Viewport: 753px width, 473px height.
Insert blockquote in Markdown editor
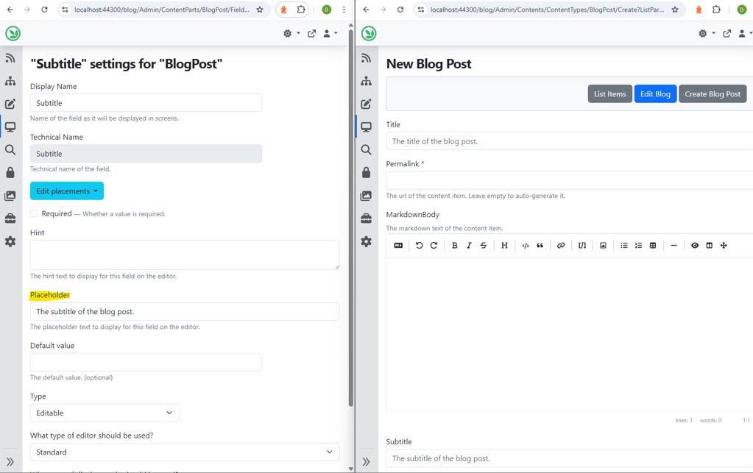click(540, 246)
